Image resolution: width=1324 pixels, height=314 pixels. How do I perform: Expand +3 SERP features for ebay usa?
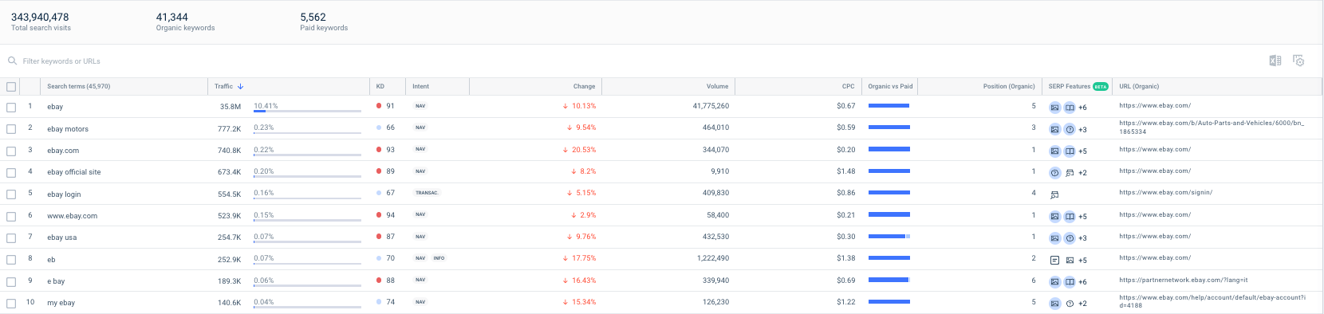[x=1082, y=238]
